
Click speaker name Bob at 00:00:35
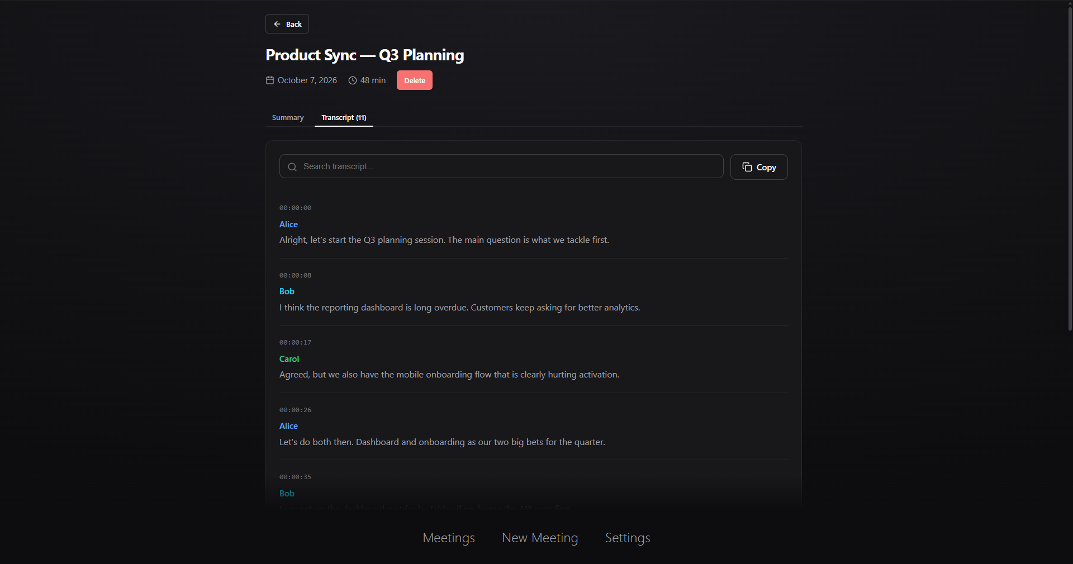[x=287, y=494]
